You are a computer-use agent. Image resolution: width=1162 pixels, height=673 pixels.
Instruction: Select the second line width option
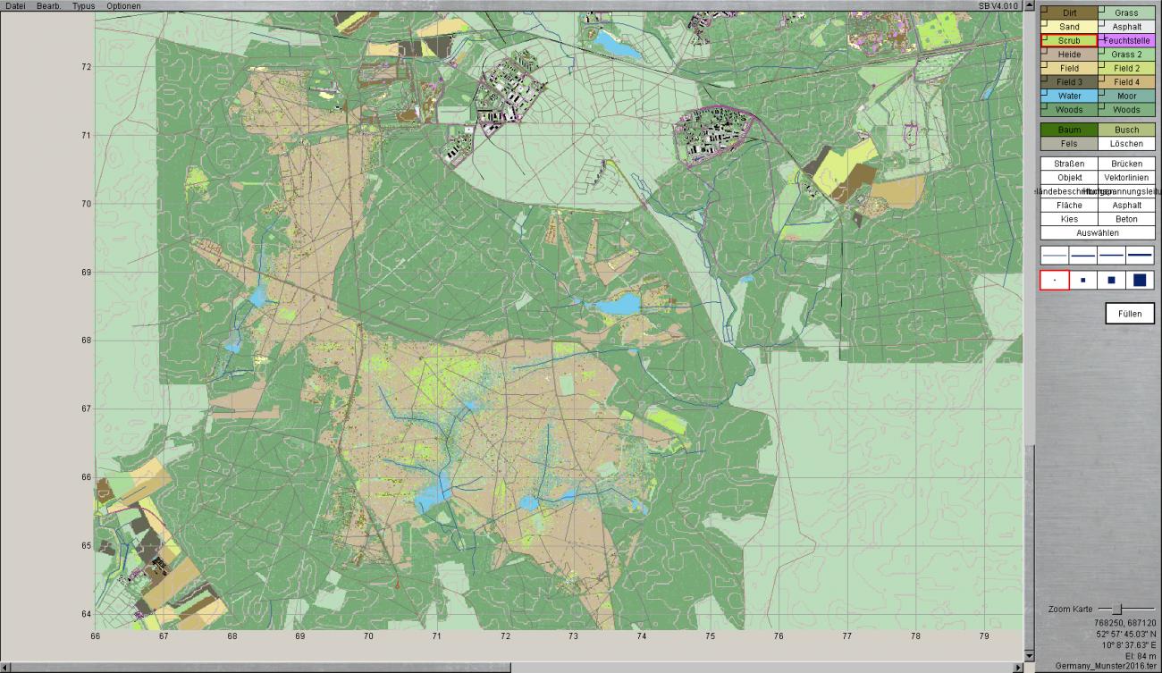pos(1083,256)
